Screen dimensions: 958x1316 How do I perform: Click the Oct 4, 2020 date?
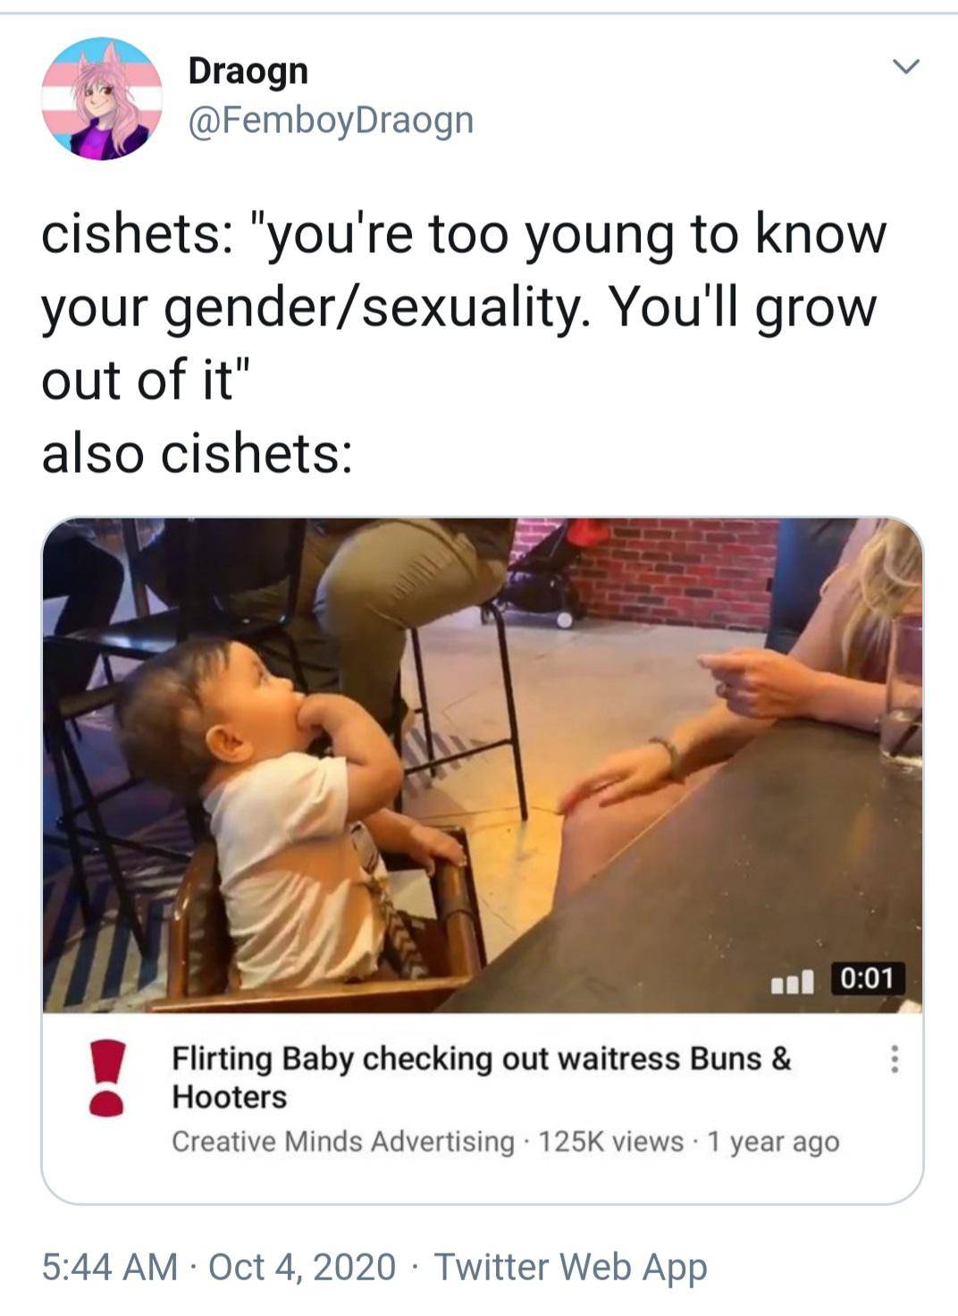[x=302, y=1266]
